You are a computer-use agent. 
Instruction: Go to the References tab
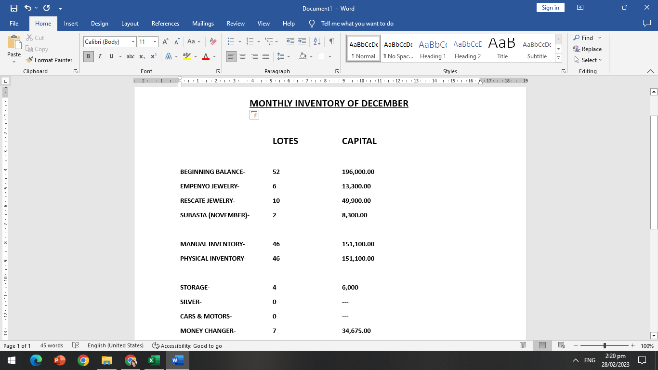point(165,23)
